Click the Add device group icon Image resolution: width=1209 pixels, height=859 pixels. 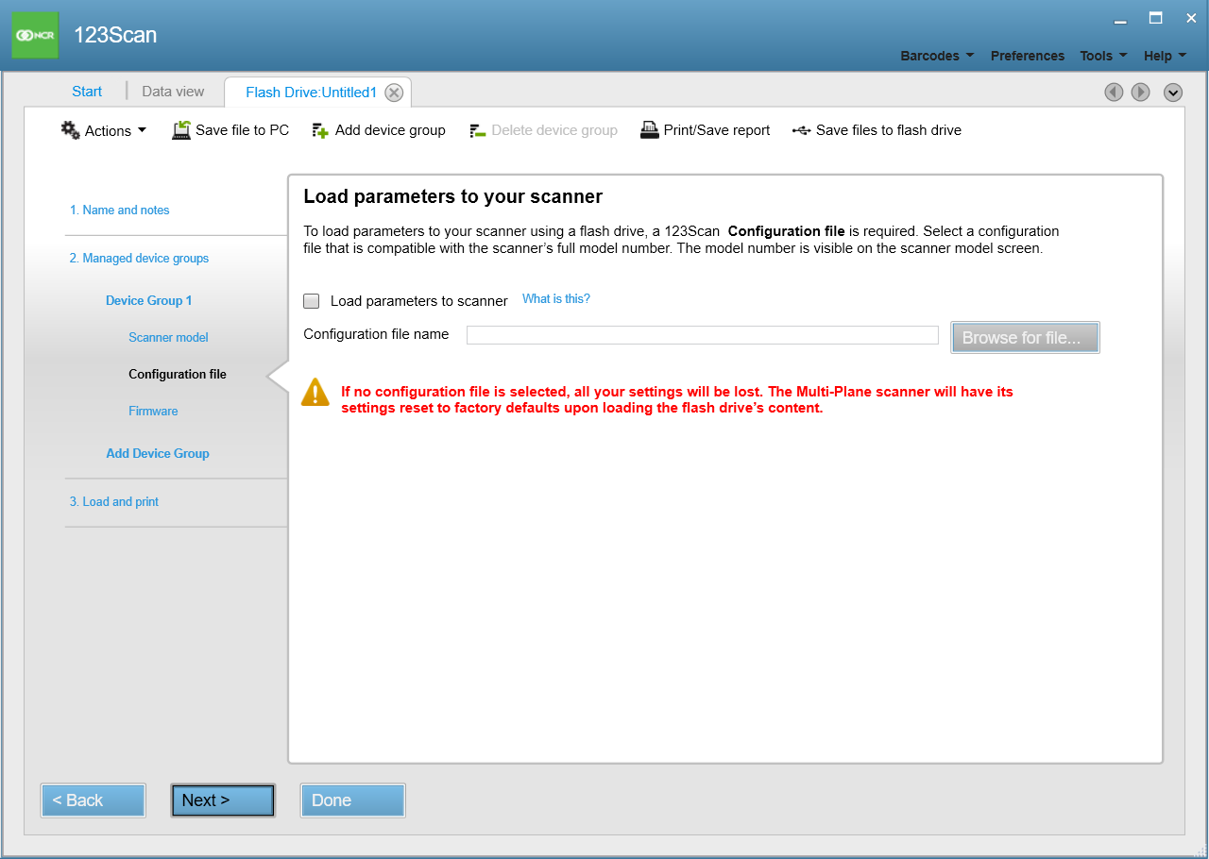pyautogui.click(x=320, y=130)
